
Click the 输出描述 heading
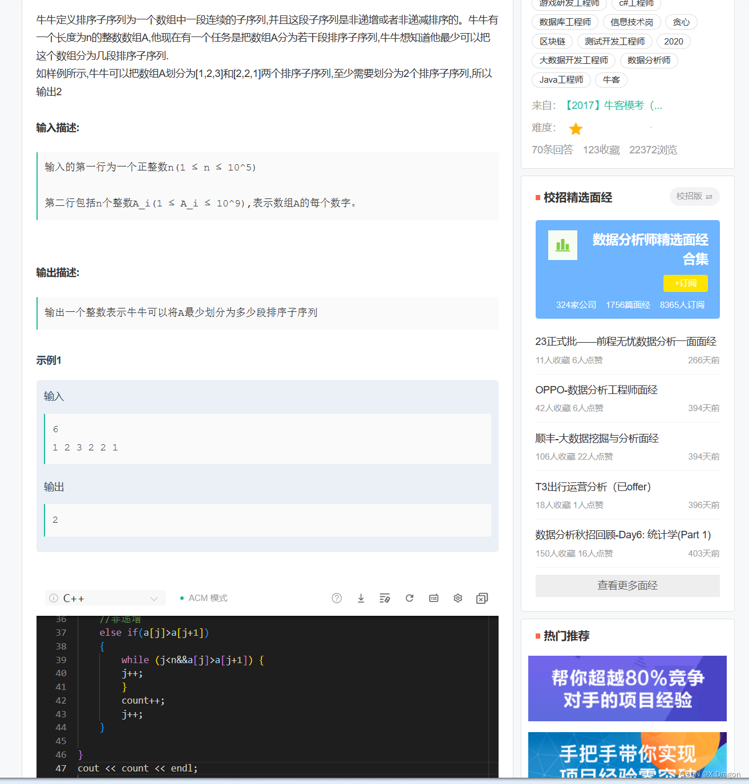(58, 273)
